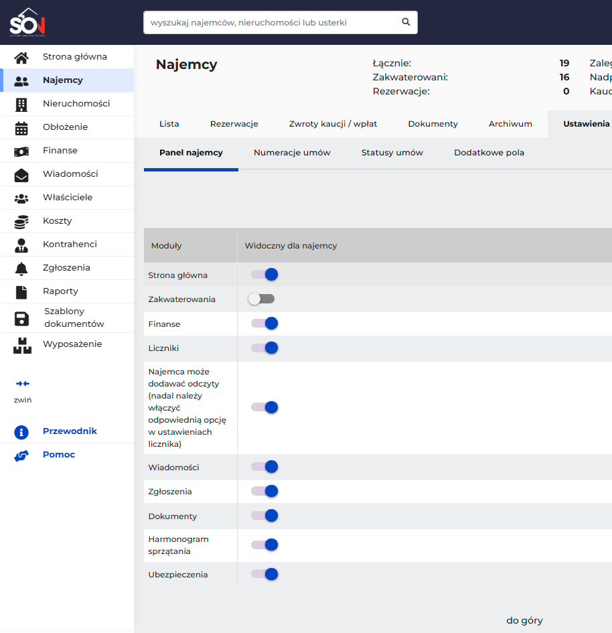Toggle Finanse module visibility
The height and width of the screenshot is (633, 612).
point(264,324)
